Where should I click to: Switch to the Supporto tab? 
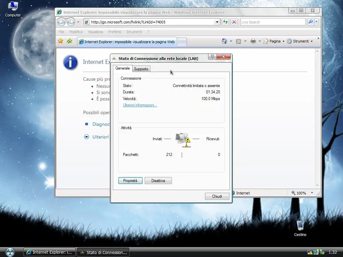coord(141,69)
